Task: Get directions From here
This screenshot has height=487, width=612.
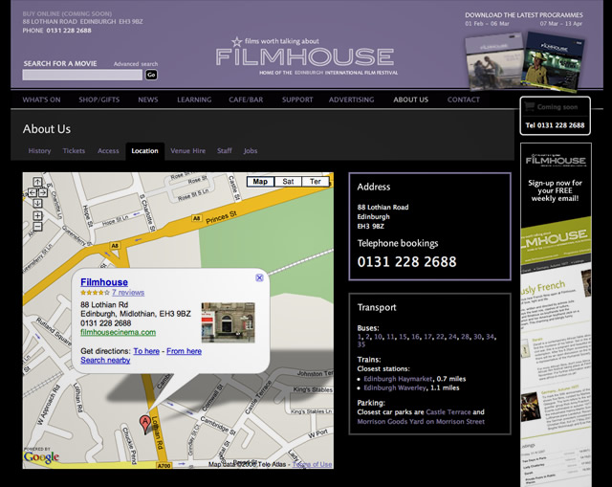Action: (185, 351)
